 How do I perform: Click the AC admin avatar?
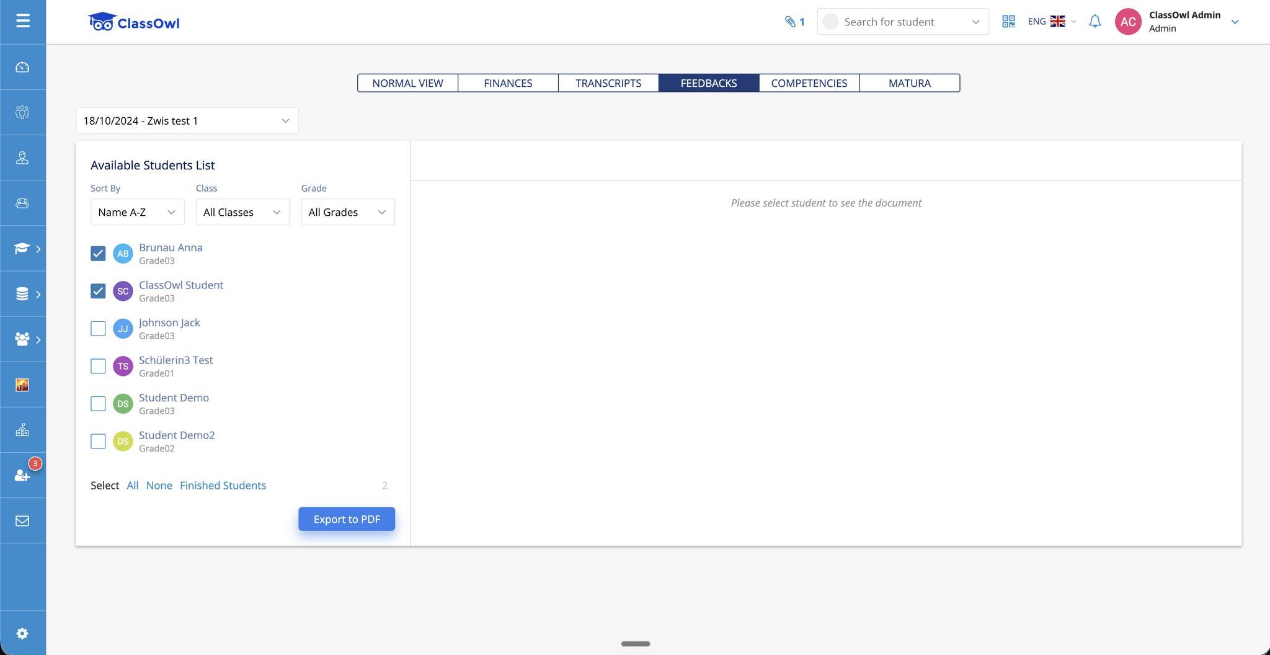(x=1128, y=22)
